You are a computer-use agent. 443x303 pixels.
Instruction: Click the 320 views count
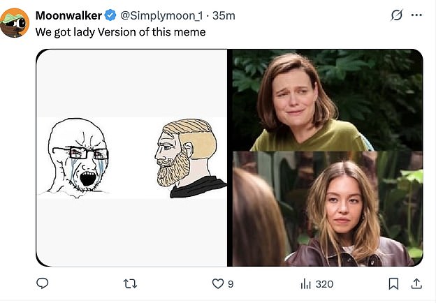click(324, 284)
